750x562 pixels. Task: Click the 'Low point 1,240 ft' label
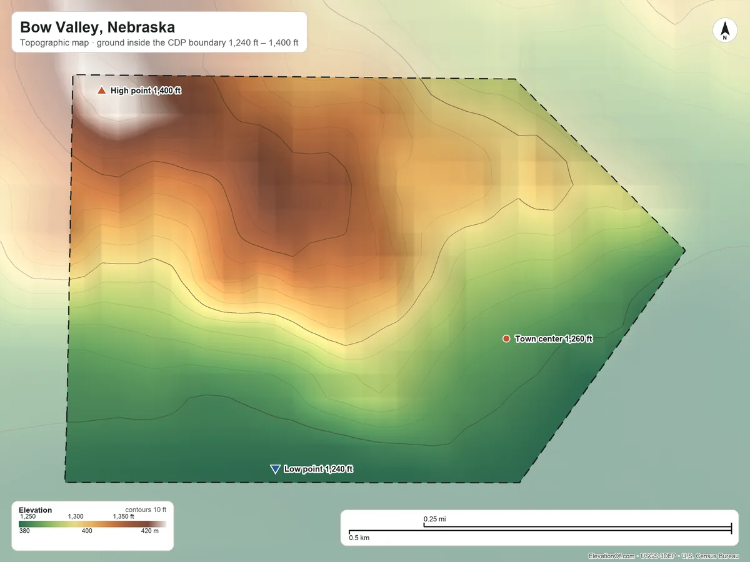pyautogui.click(x=318, y=469)
